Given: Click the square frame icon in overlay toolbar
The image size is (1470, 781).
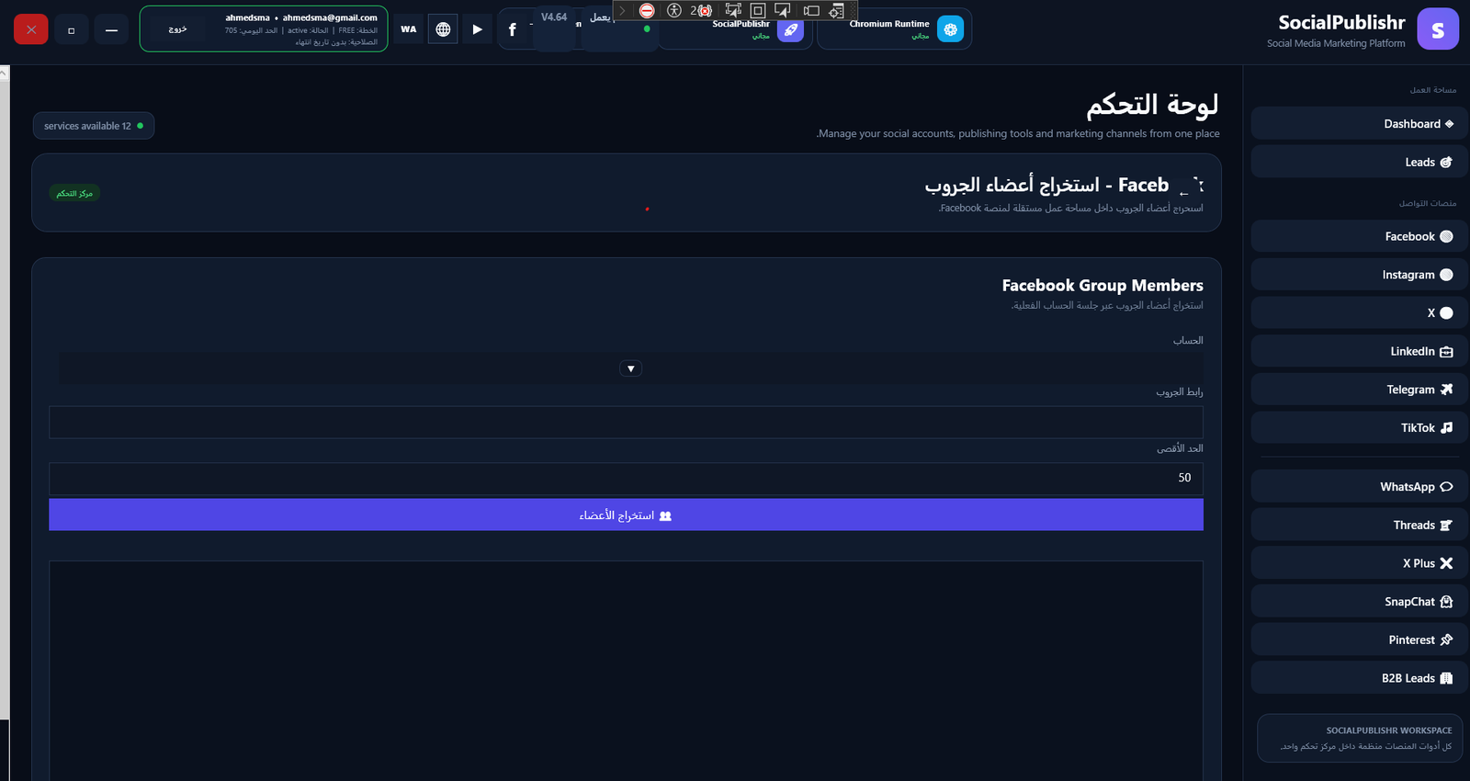Looking at the screenshot, I should (x=758, y=10).
